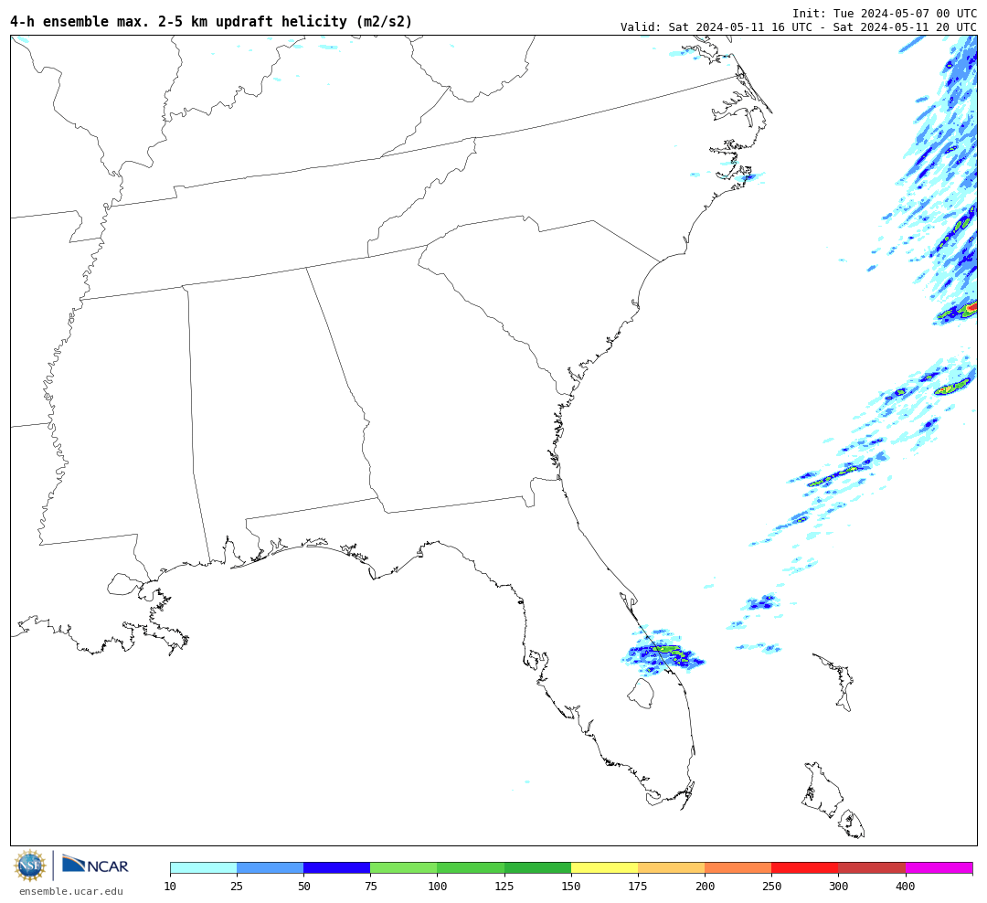Click the light green 75-100 colorbar segment
Screen dimensions: 987x903
coord(404,867)
